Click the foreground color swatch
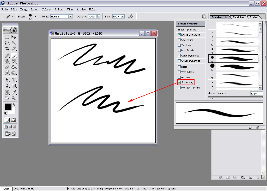The height and width of the screenshot is (191, 267). (8, 107)
